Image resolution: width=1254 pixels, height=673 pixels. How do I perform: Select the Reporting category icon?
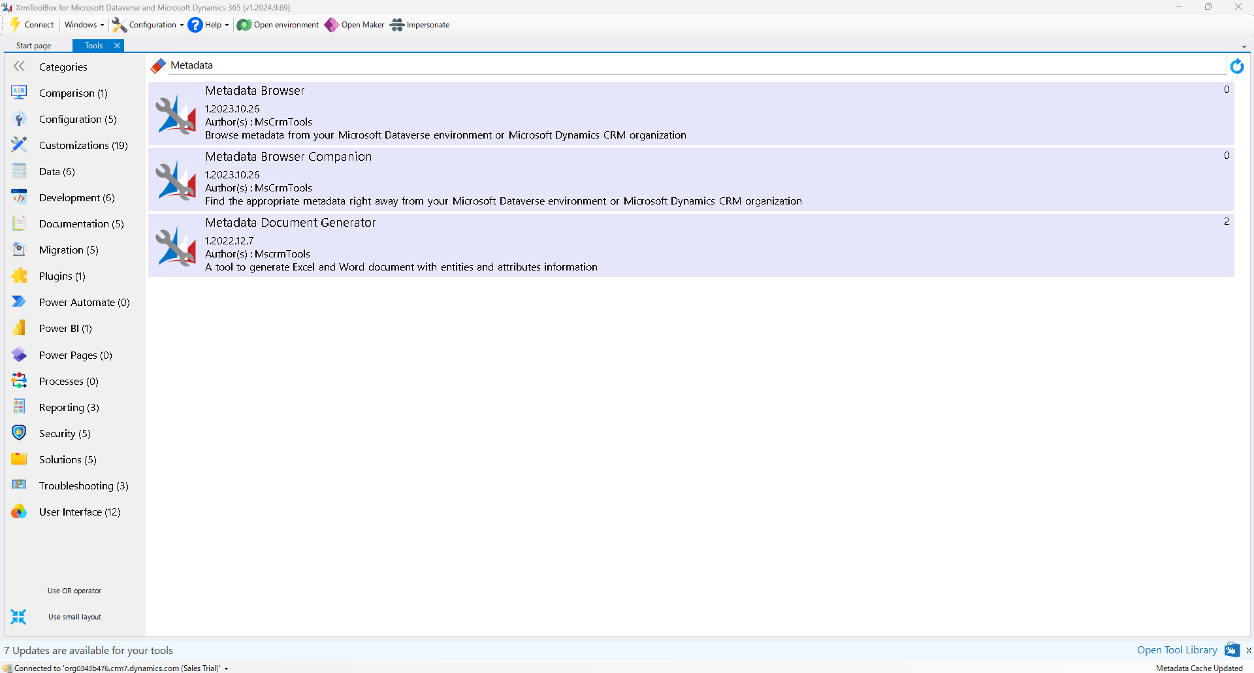pyautogui.click(x=19, y=407)
